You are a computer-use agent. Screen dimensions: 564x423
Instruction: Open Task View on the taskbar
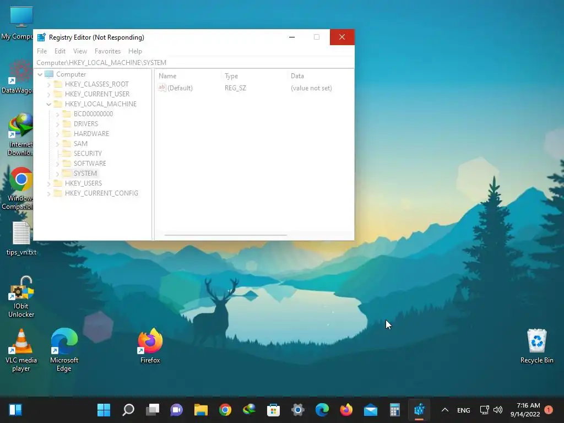pos(153,410)
